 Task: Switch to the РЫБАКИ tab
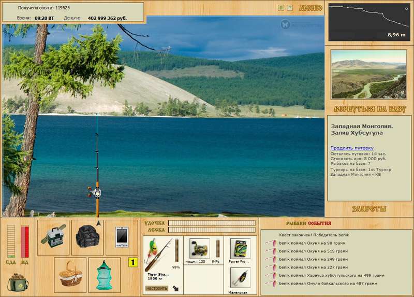pos(296,223)
